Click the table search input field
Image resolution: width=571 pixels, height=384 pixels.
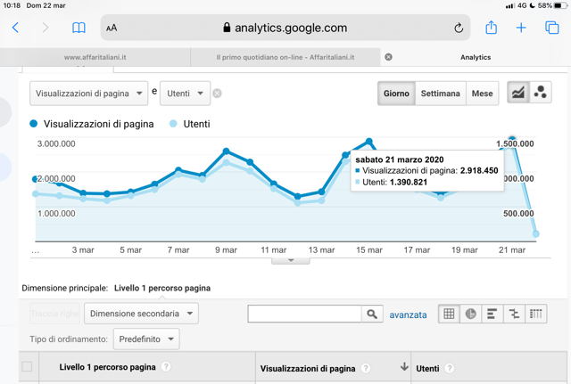(304, 314)
